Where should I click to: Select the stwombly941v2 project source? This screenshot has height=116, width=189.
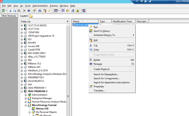pyautogui.click(x=36, y=81)
